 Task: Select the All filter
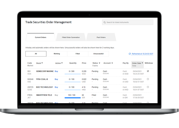[x=36, y=54]
